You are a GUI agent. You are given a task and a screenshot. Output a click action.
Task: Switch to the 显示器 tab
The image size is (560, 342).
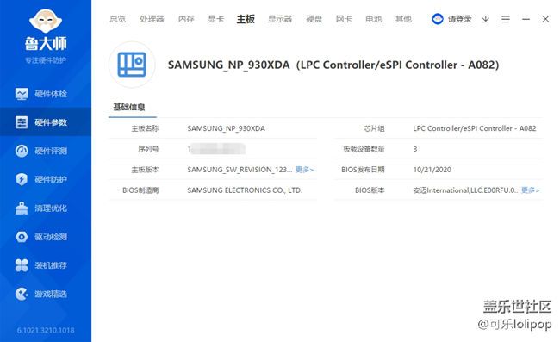(280, 19)
